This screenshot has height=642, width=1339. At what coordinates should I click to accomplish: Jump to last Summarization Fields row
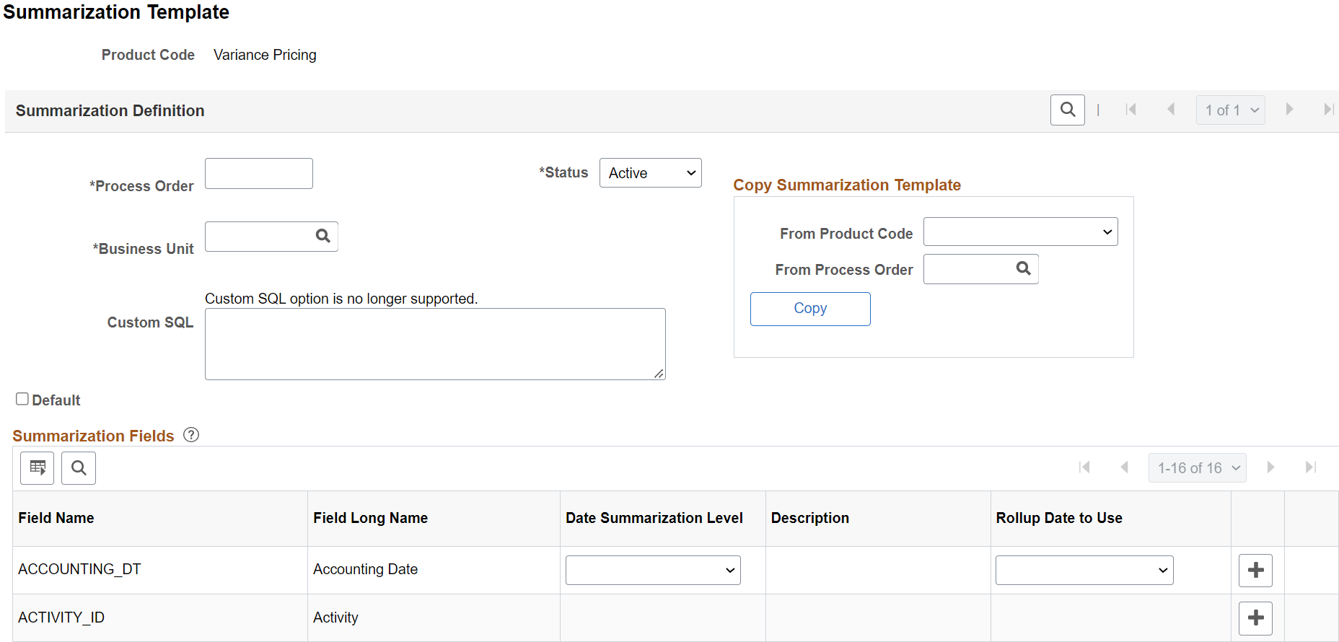1311,467
